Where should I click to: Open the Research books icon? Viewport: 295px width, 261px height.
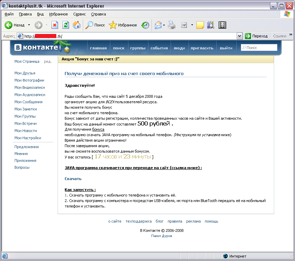211,25
